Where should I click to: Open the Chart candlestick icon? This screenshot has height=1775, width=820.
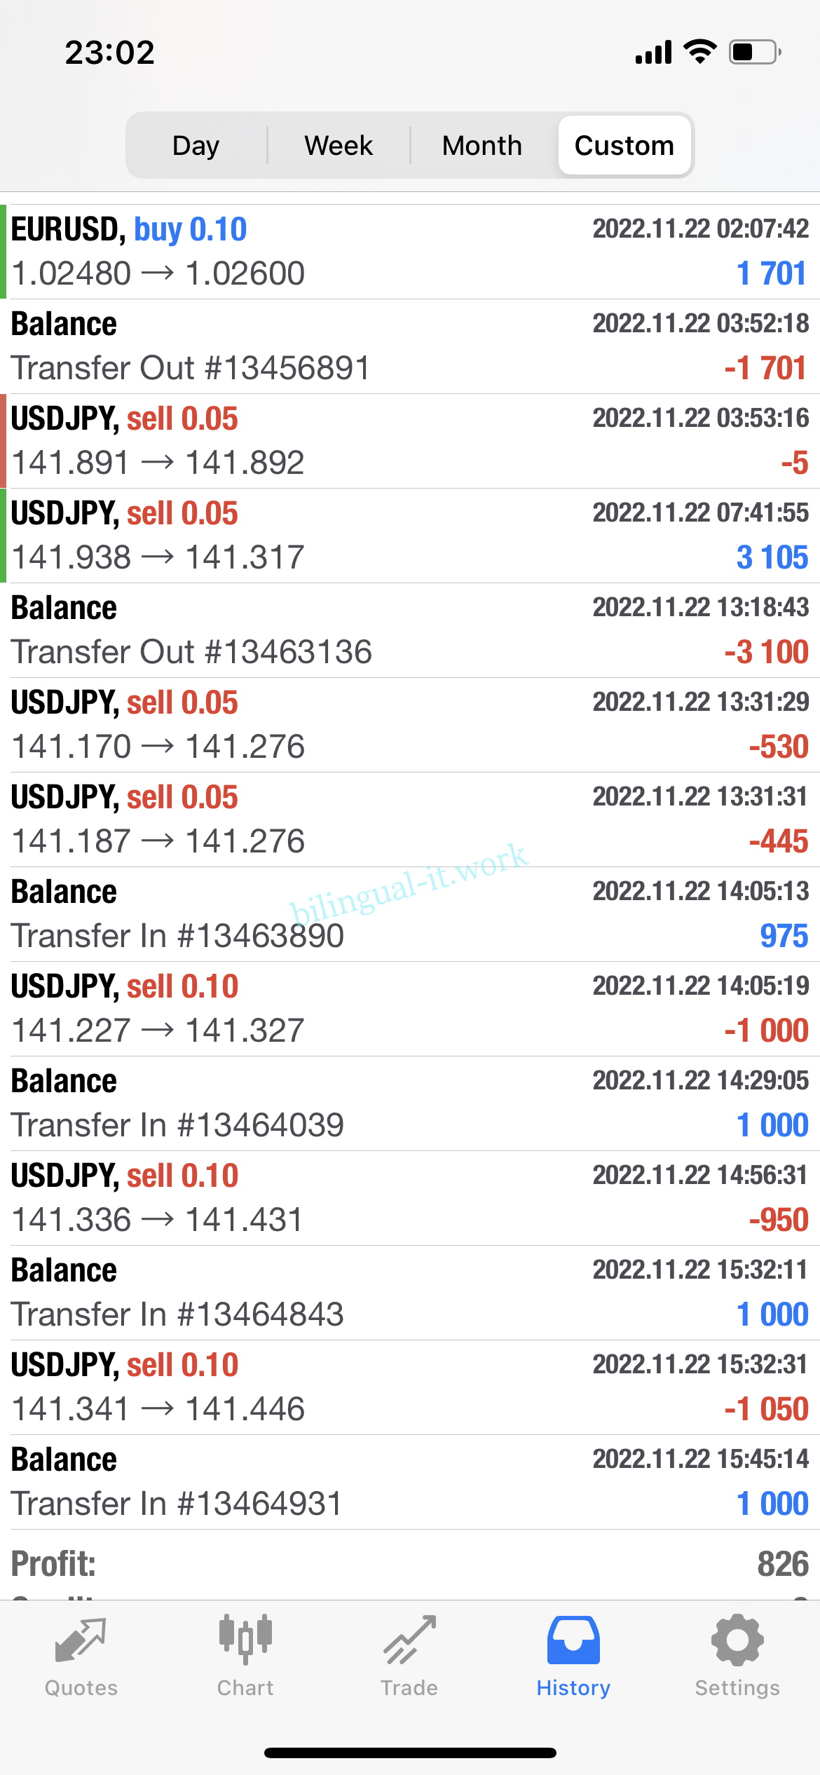pyautogui.click(x=245, y=1640)
